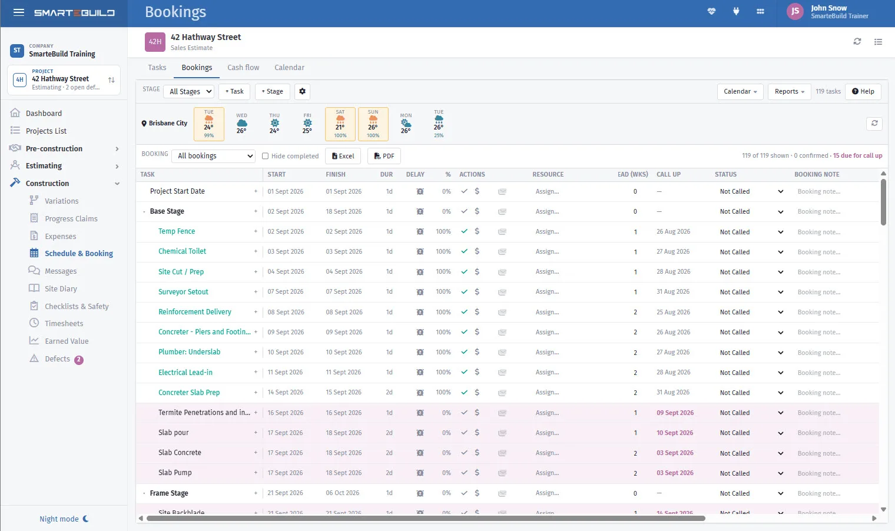Click the horizontal scrollbar thumb
The height and width of the screenshot is (531, 895).
(426, 519)
